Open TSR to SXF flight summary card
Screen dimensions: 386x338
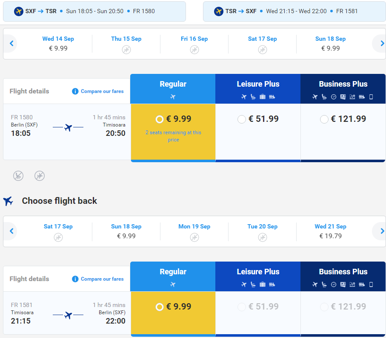pos(294,11)
